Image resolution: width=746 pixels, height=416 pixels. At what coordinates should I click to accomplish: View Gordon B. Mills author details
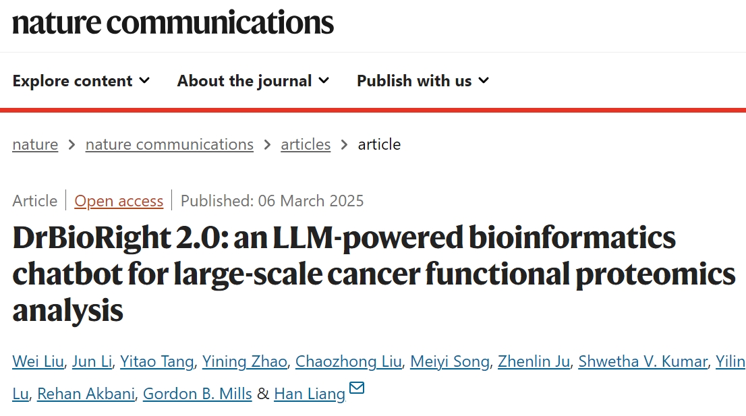197,394
